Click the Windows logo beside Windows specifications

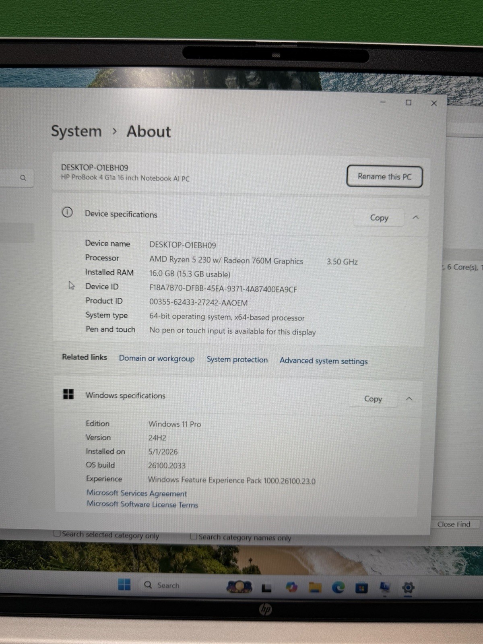click(68, 394)
